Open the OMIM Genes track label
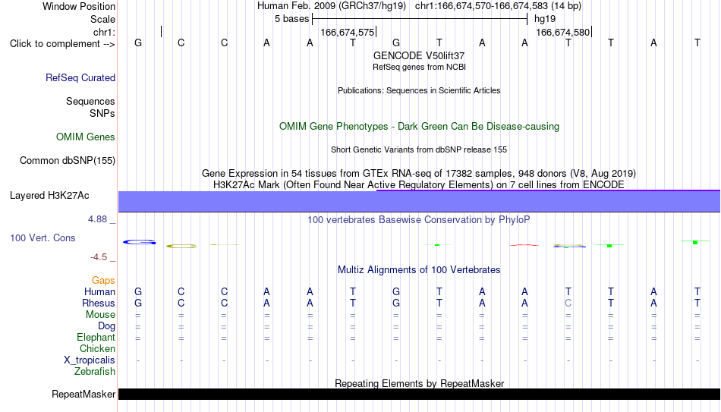The image size is (721, 412). point(86,137)
